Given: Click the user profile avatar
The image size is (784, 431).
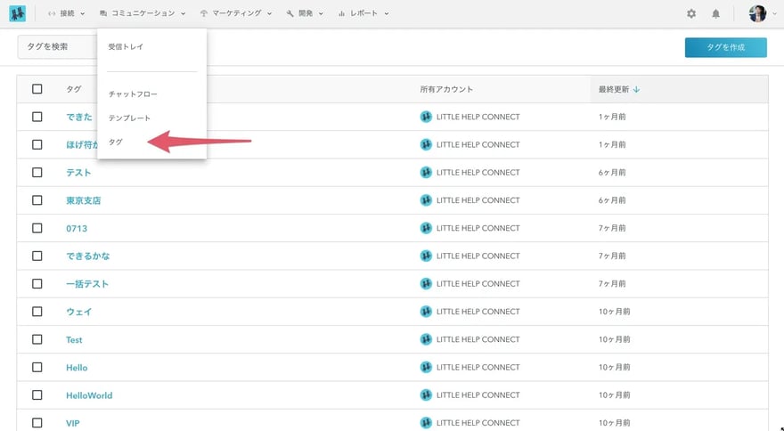Looking at the screenshot, I should [x=757, y=13].
